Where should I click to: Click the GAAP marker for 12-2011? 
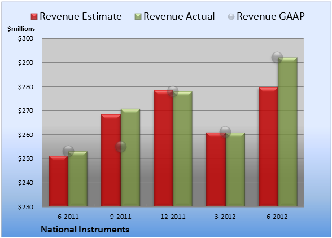coord(173,91)
